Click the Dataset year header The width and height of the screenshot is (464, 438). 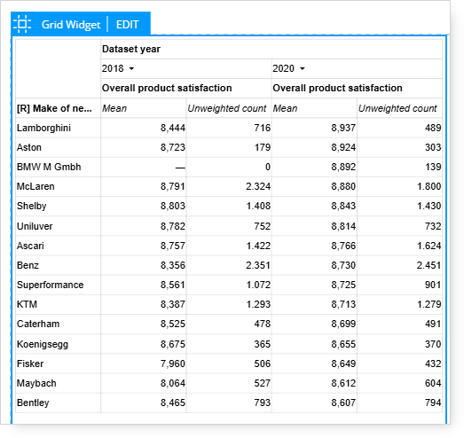pyautogui.click(x=131, y=49)
